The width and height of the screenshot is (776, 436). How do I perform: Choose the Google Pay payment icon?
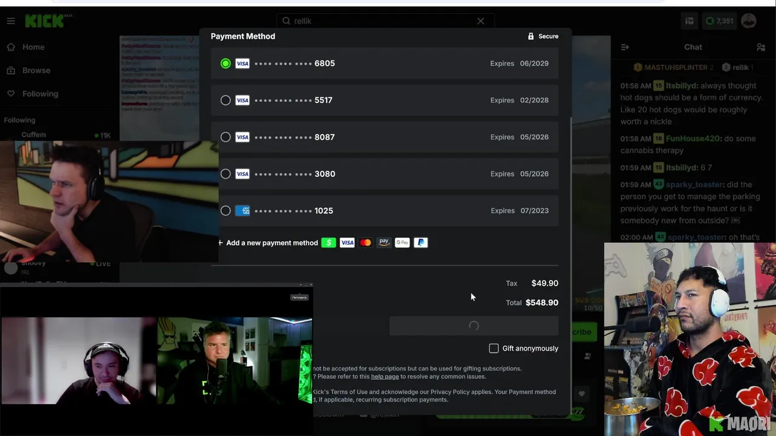click(402, 243)
